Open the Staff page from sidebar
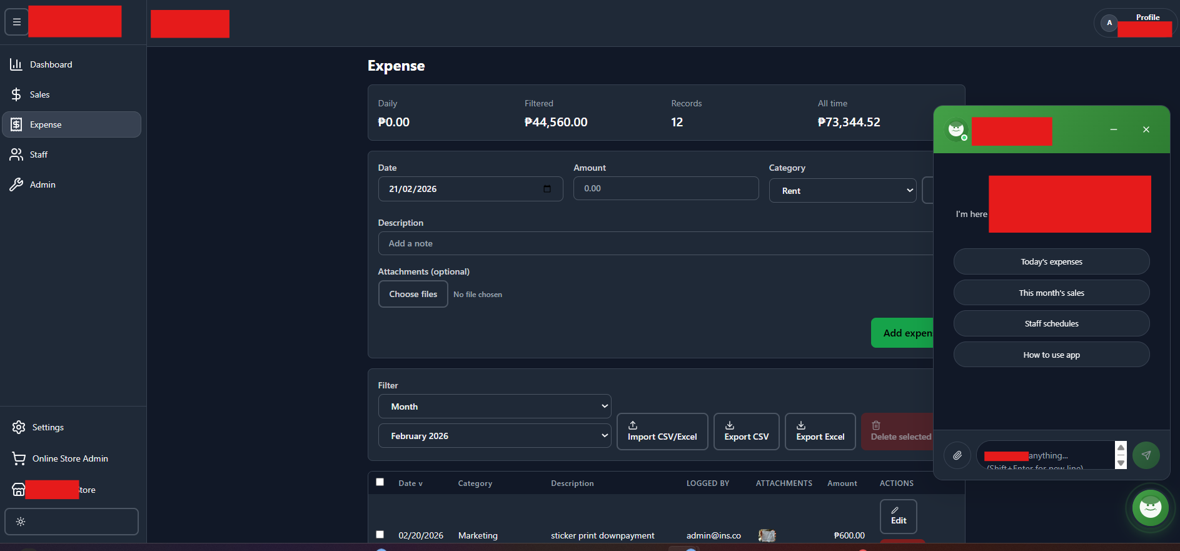The image size is (1180, 551). (38, 154)
